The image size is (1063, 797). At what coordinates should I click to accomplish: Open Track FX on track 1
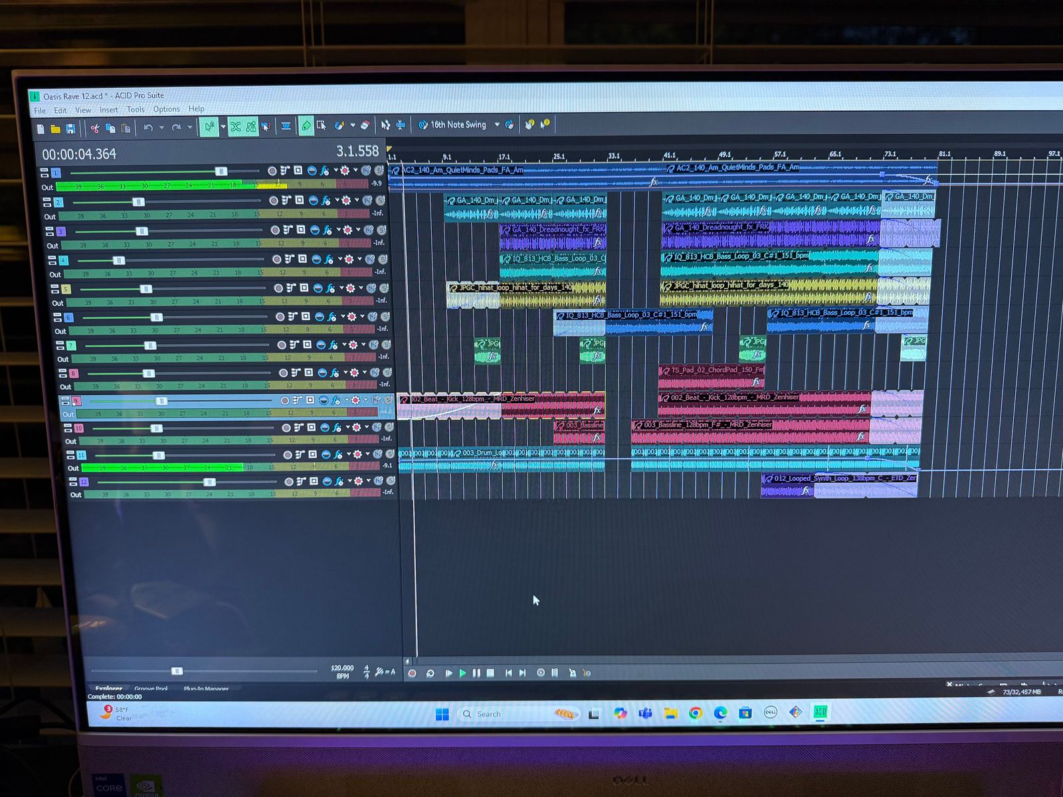point(324,171)
